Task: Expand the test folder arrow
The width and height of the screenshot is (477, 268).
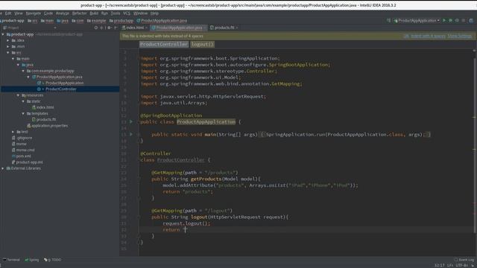Action: point(13,132)
